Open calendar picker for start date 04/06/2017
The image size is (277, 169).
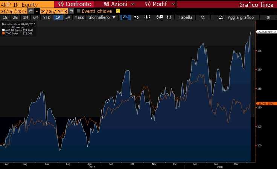click(31, 11)
